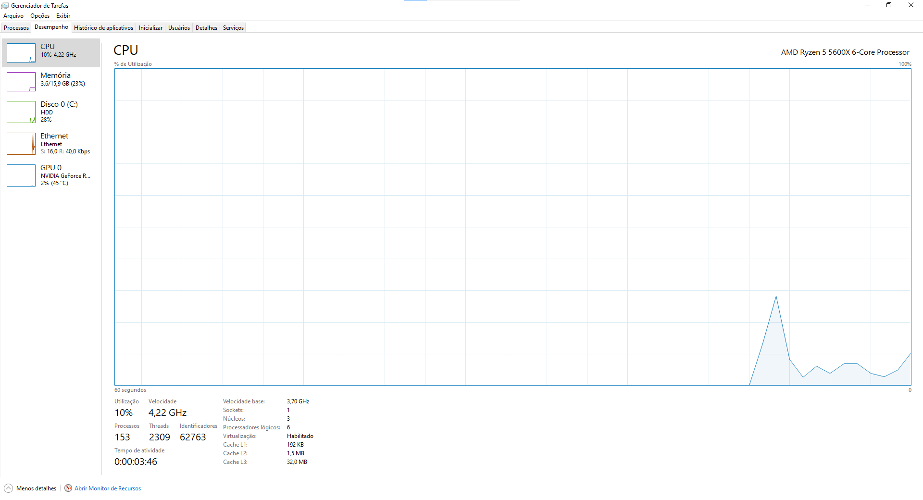
Task: Select the GPU 0 mini graph thumbnail
Action: pyautogui.click(x=21, y=175)
